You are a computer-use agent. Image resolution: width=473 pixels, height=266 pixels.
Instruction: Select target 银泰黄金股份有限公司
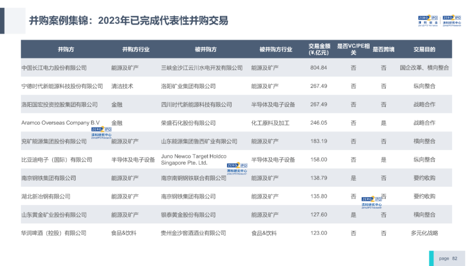[x=188, y=215]
